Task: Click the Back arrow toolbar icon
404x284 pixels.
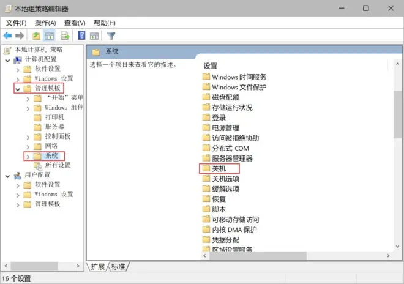Action: coord(7,35)
